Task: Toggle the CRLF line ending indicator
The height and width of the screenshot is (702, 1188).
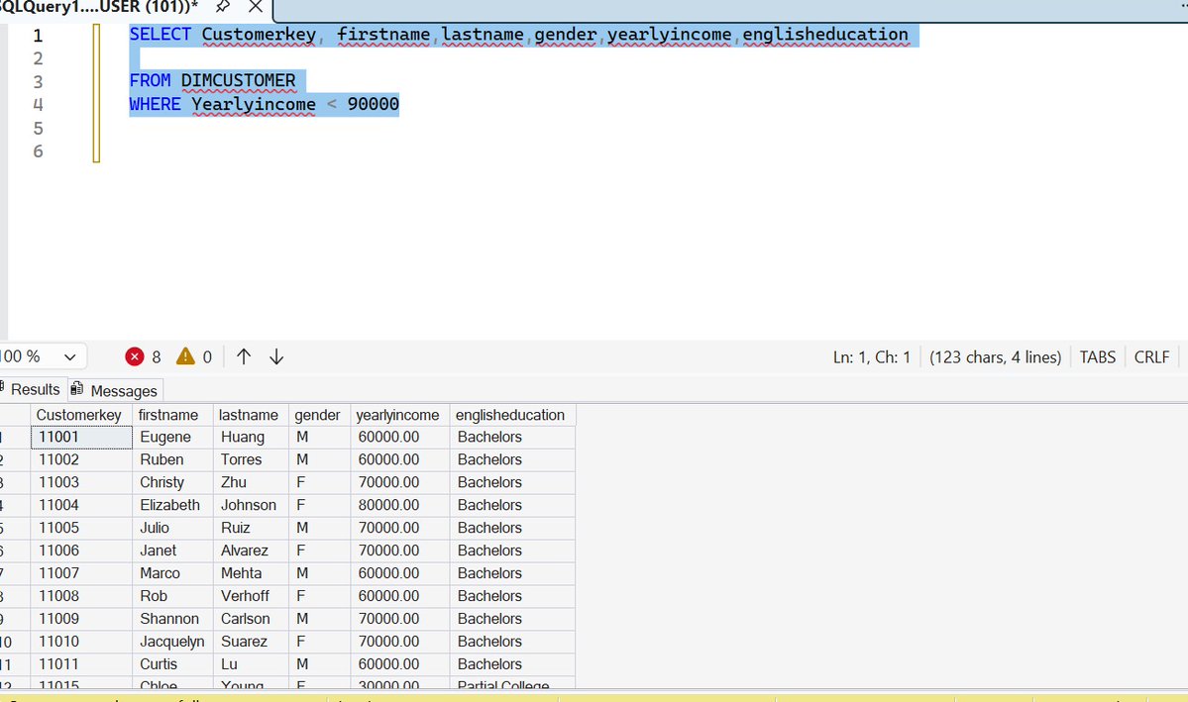Action: click(x=1150, y=356)
